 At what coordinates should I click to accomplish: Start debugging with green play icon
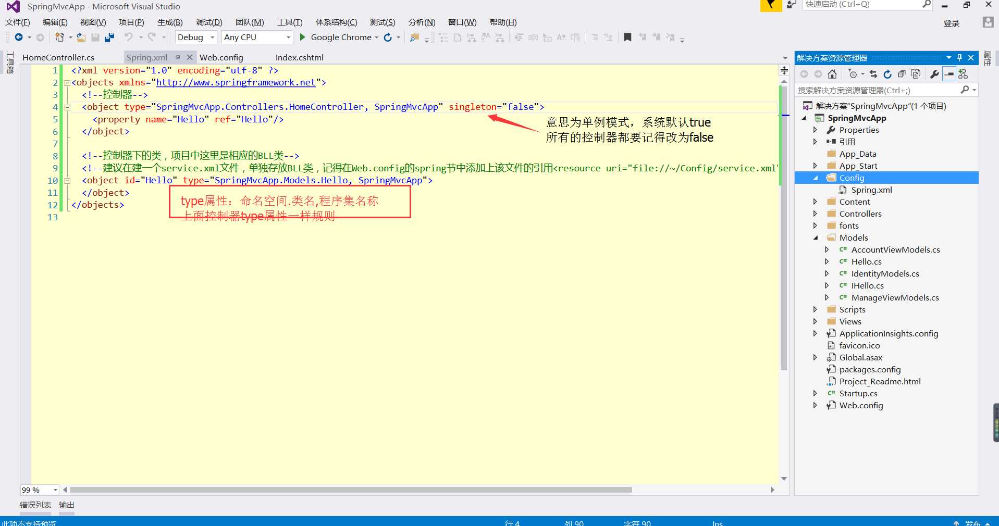point(302,37)
